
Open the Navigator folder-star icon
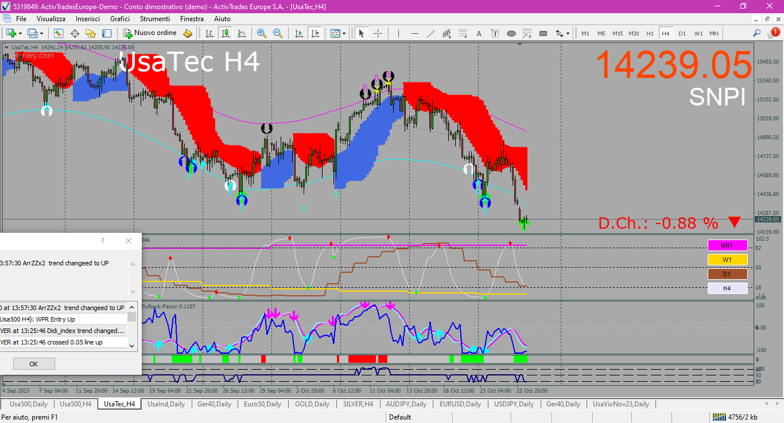[91, 33]
